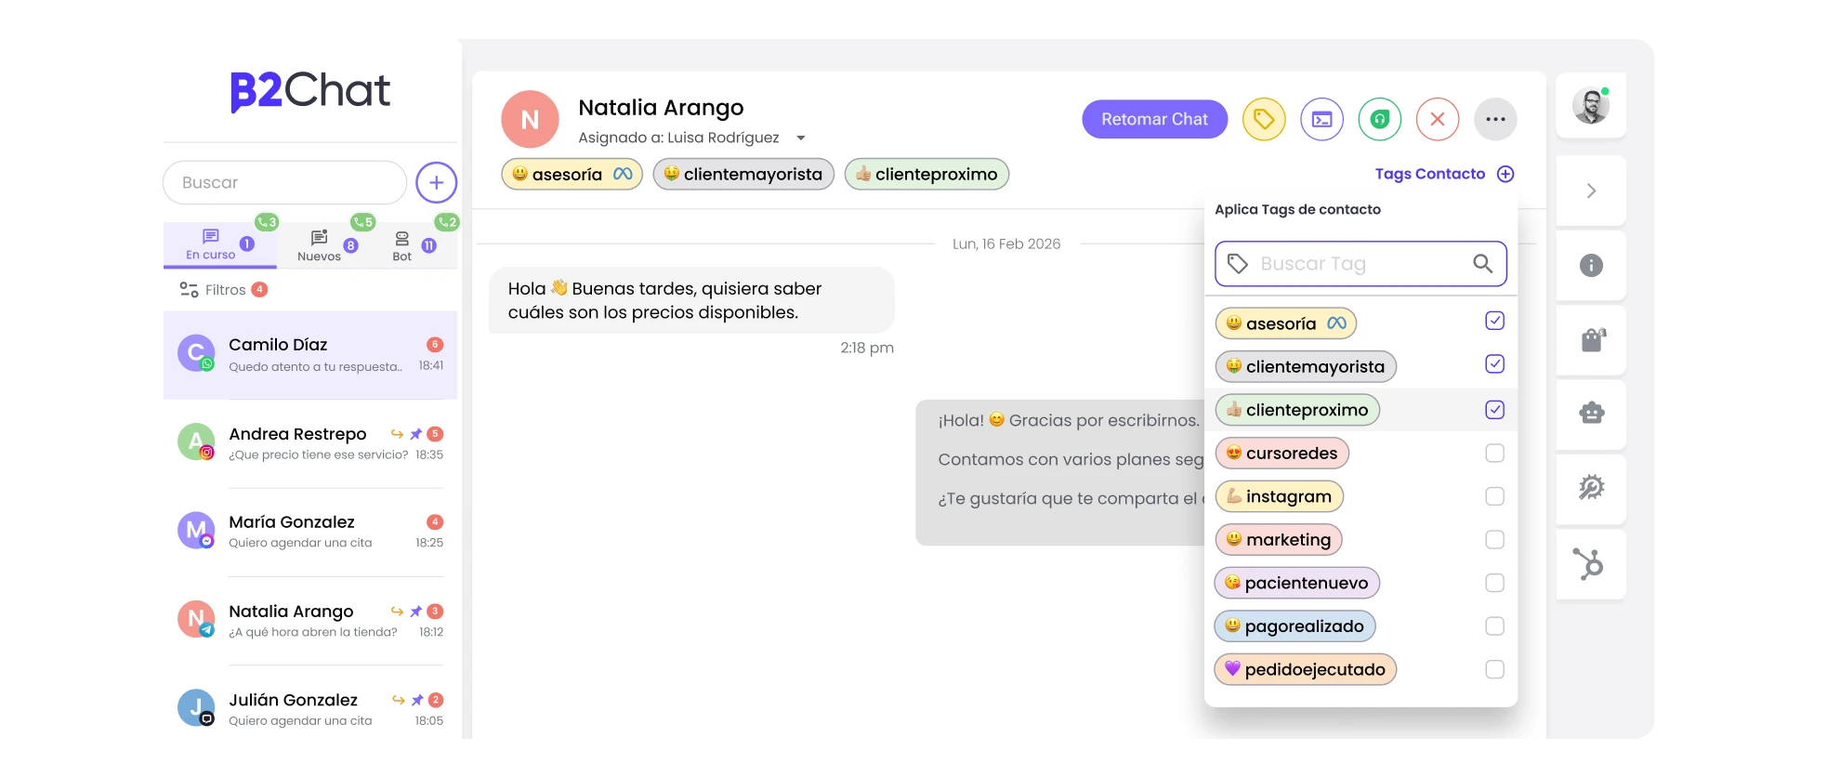Screen dimensions: 1840x777
Task: Open the quick replies console icon
Action: coord(1321,119)
